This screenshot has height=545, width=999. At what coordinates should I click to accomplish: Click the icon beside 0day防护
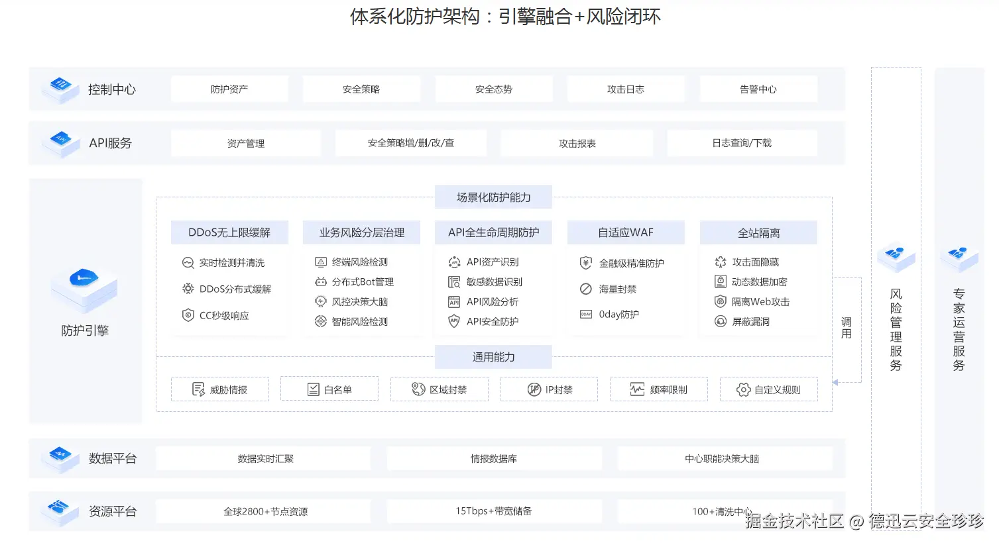(586, 315)
